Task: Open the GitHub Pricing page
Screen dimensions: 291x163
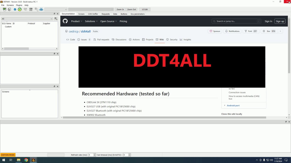Action: click(x=123, y=21)
